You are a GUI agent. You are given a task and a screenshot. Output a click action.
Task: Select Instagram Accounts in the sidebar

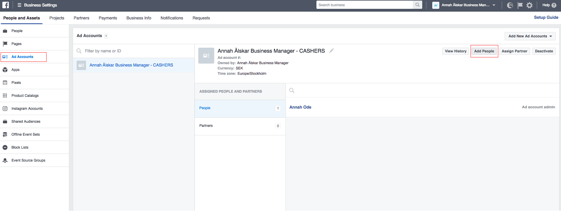(27, 109)
